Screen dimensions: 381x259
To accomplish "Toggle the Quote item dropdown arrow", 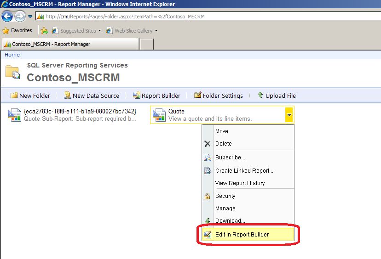I will coord(289,115).
